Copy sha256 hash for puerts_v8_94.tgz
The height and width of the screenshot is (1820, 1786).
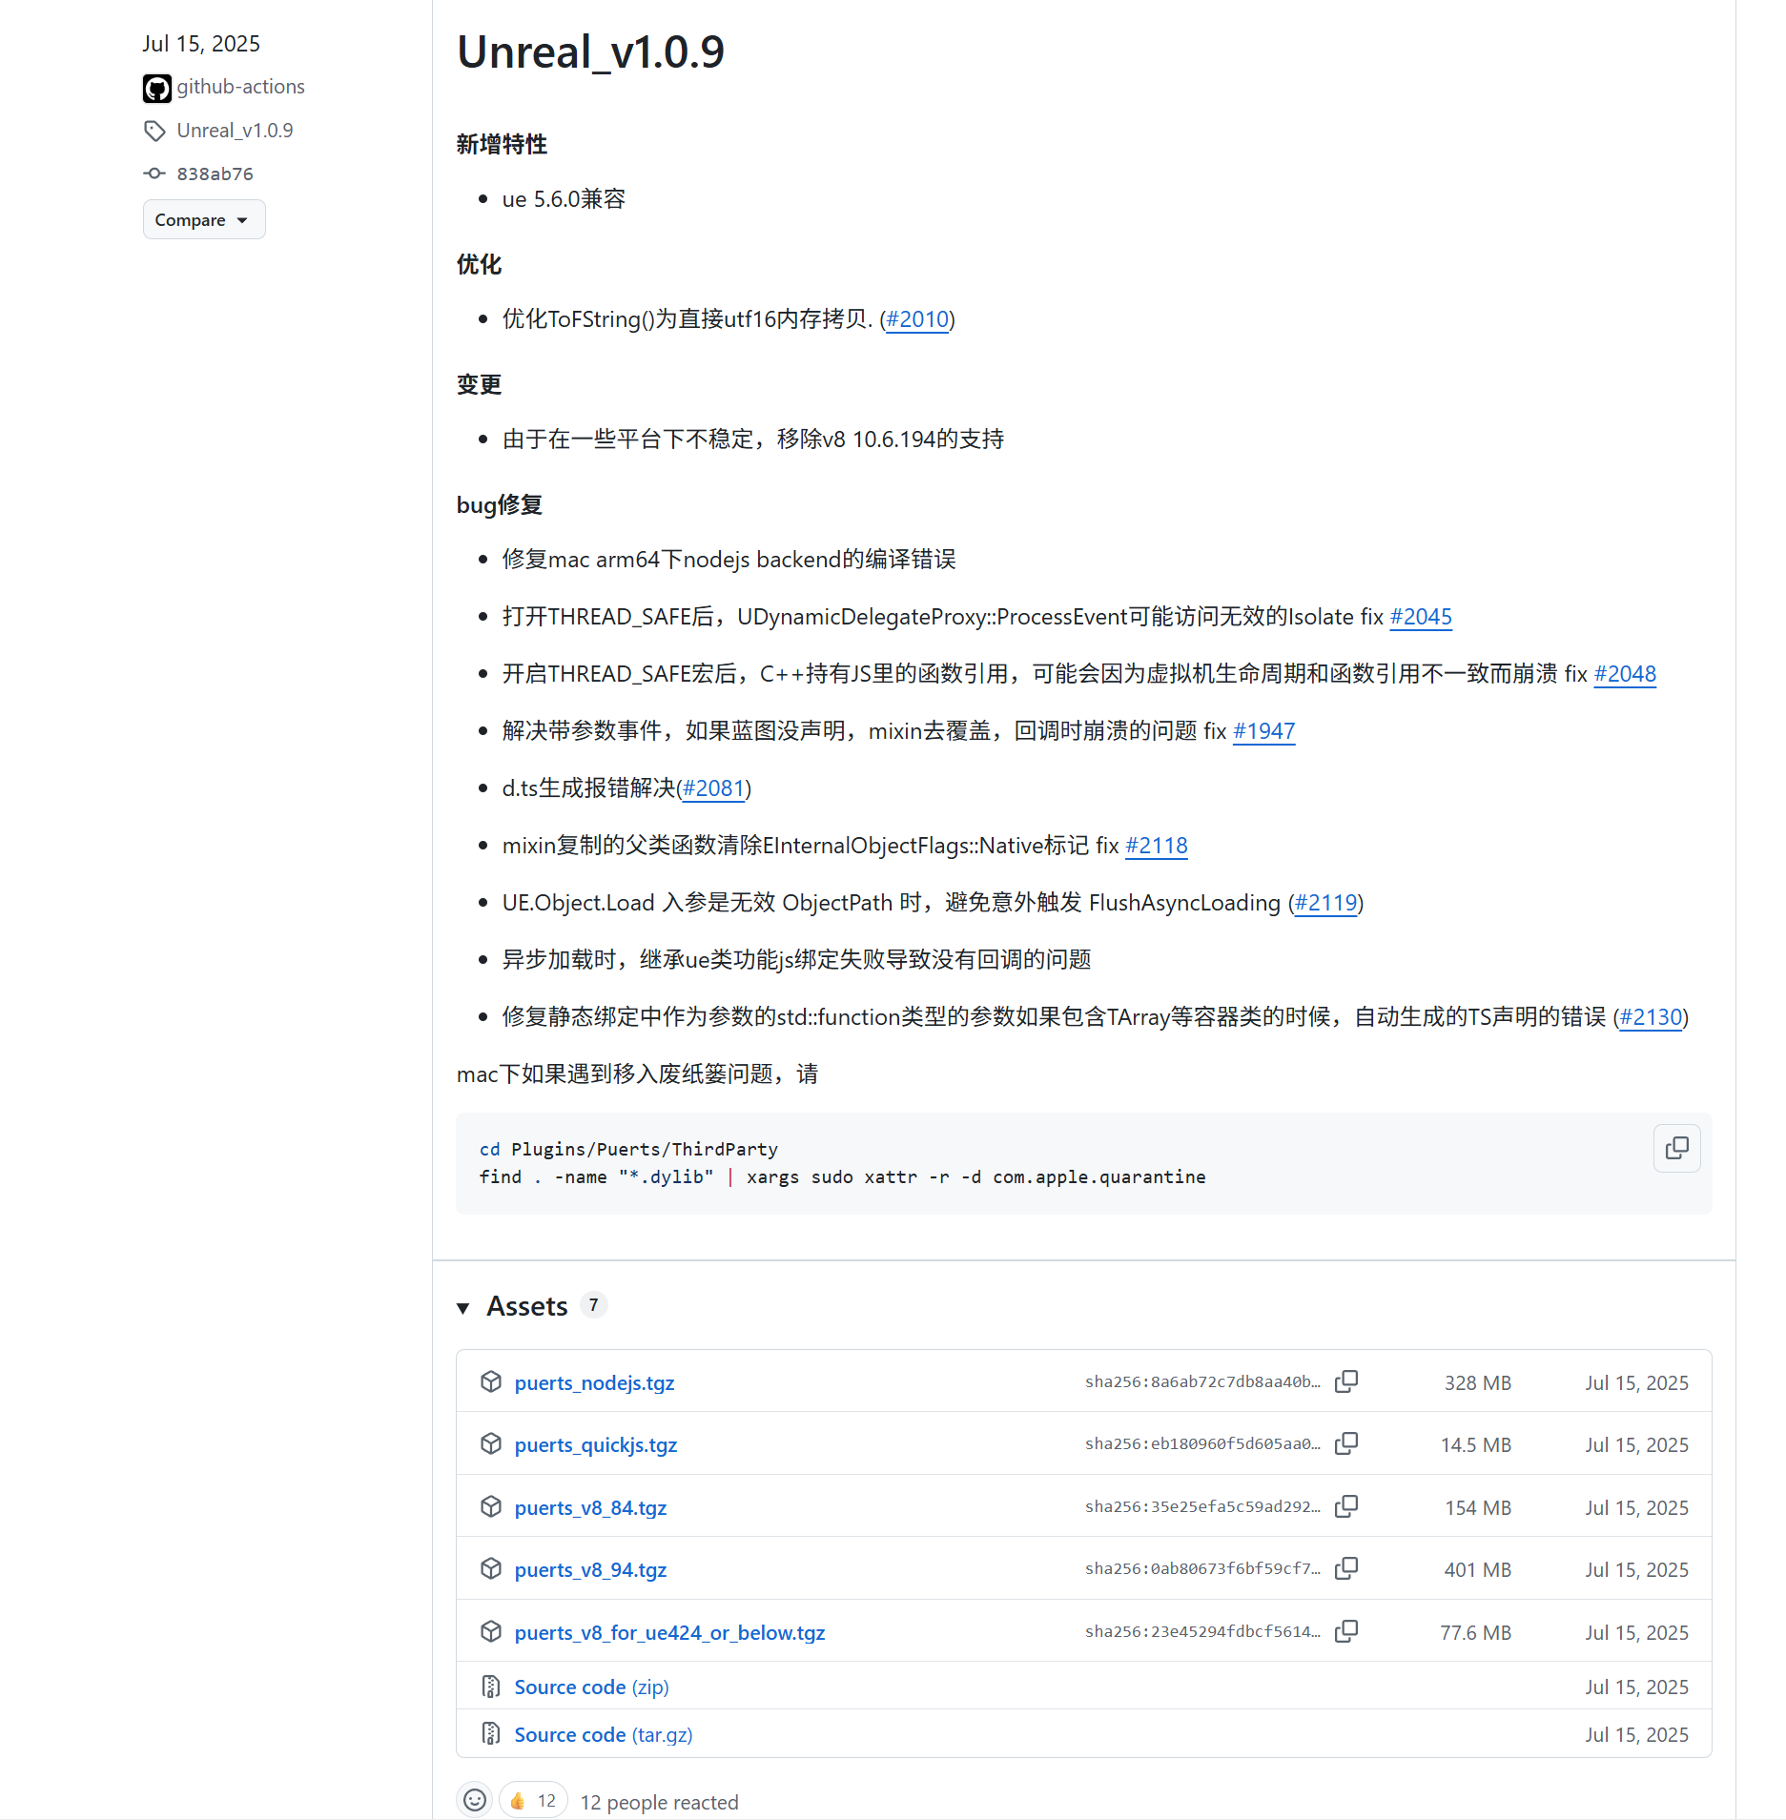(x=1345, y=1568)
